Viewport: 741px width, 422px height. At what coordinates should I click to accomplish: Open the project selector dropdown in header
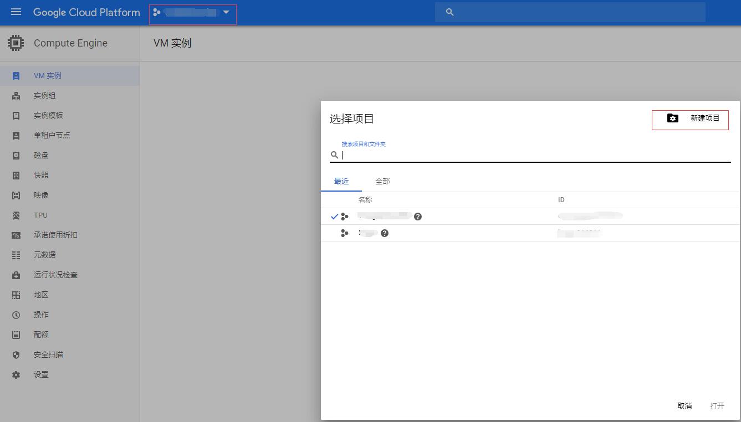[192, 12]
